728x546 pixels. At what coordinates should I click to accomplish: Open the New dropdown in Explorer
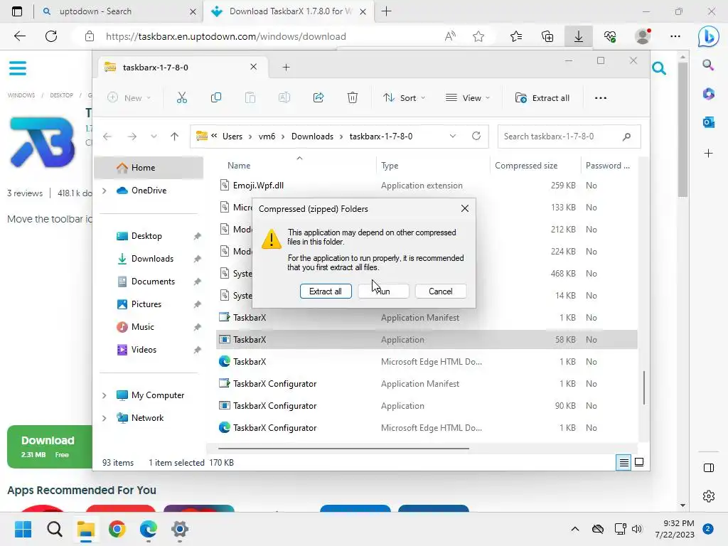point(129,98)
